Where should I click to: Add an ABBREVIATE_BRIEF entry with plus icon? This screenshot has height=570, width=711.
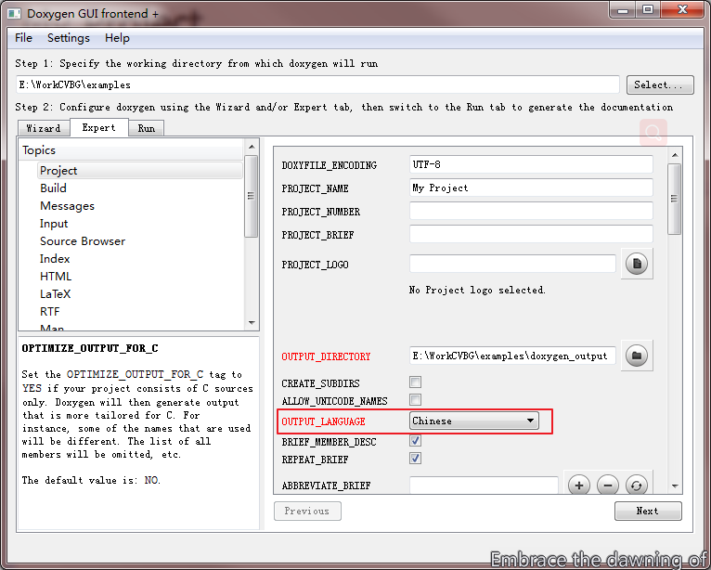pyautogui.click(x=578, y=486)
